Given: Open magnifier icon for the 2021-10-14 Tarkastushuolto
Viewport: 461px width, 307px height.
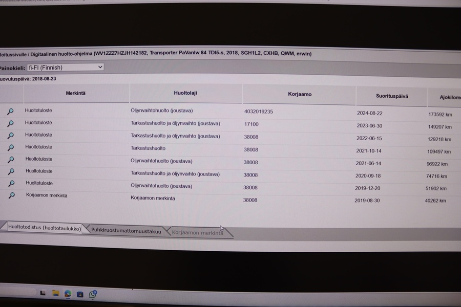Looking at the screenshot, I should pyautogui.click(x=10, y=148).
